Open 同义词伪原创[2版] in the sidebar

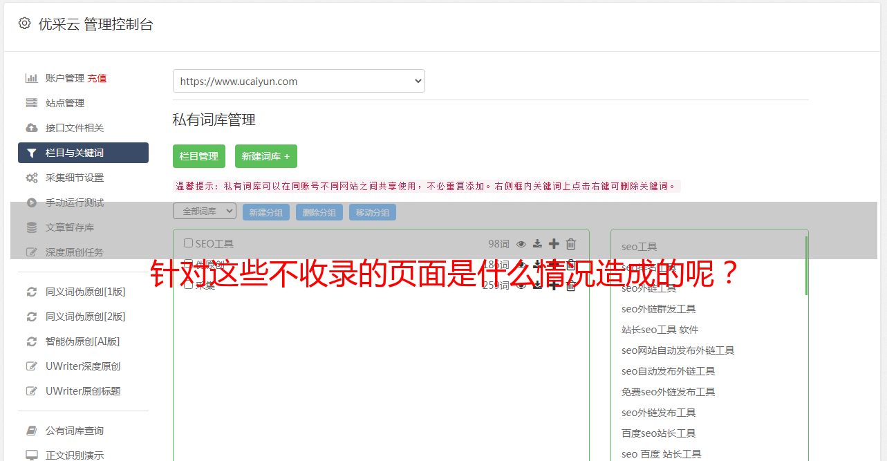click(86, 317)
